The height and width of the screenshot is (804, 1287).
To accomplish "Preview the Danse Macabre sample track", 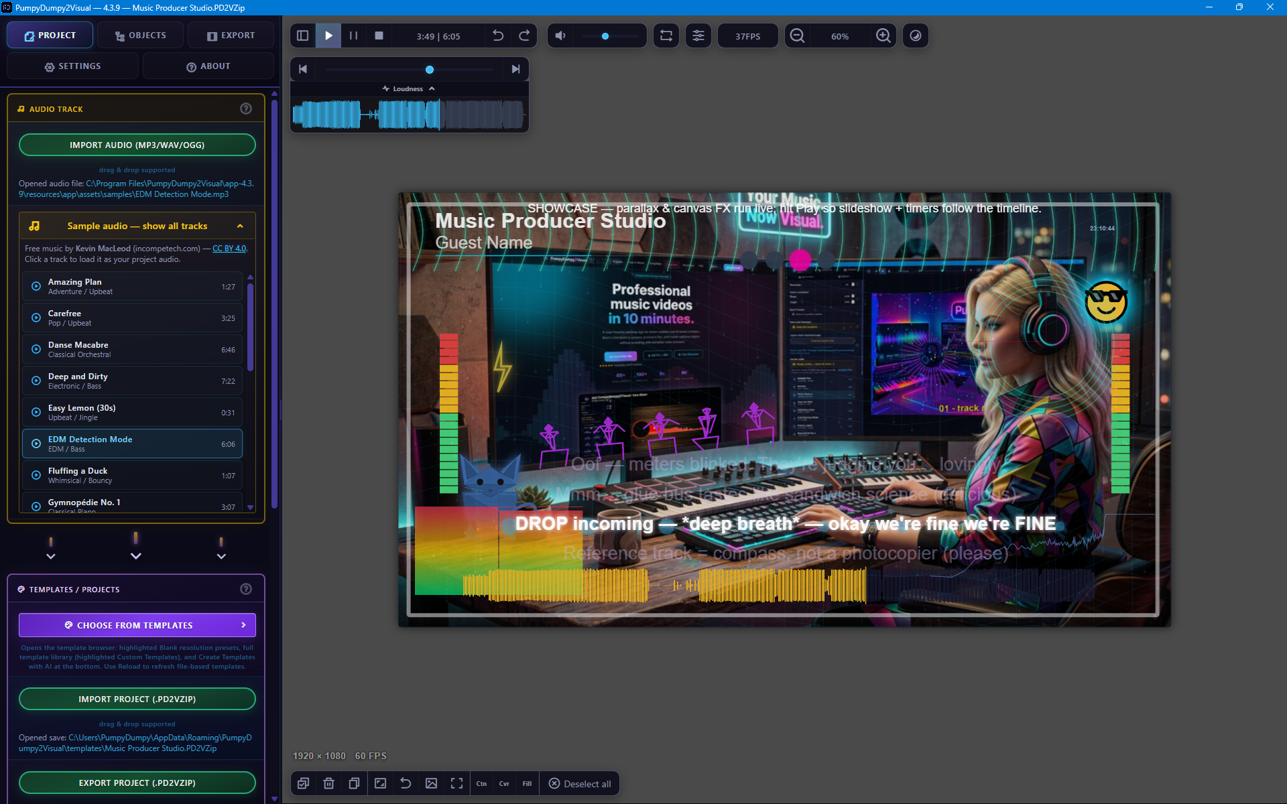I will pos(36,349).
